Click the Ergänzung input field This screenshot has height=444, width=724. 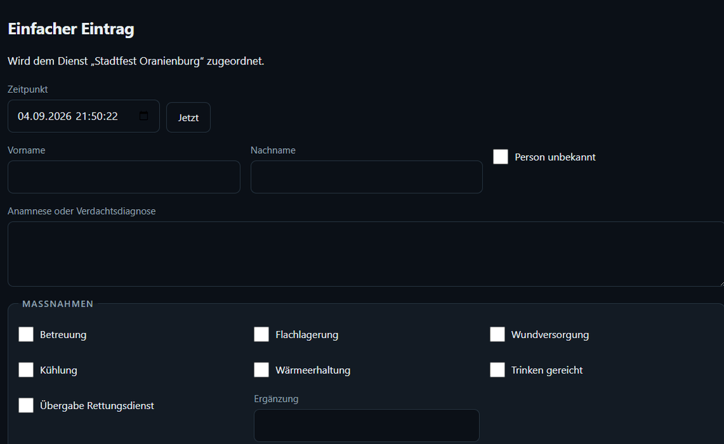tap(367, 426)
